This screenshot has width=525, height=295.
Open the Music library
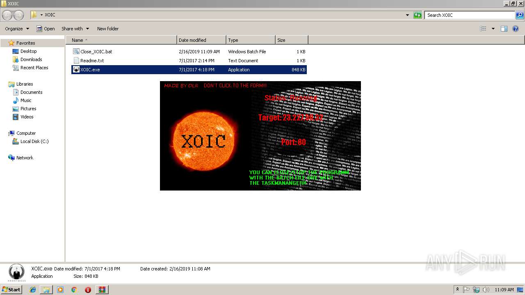click(x=26, y=100)
